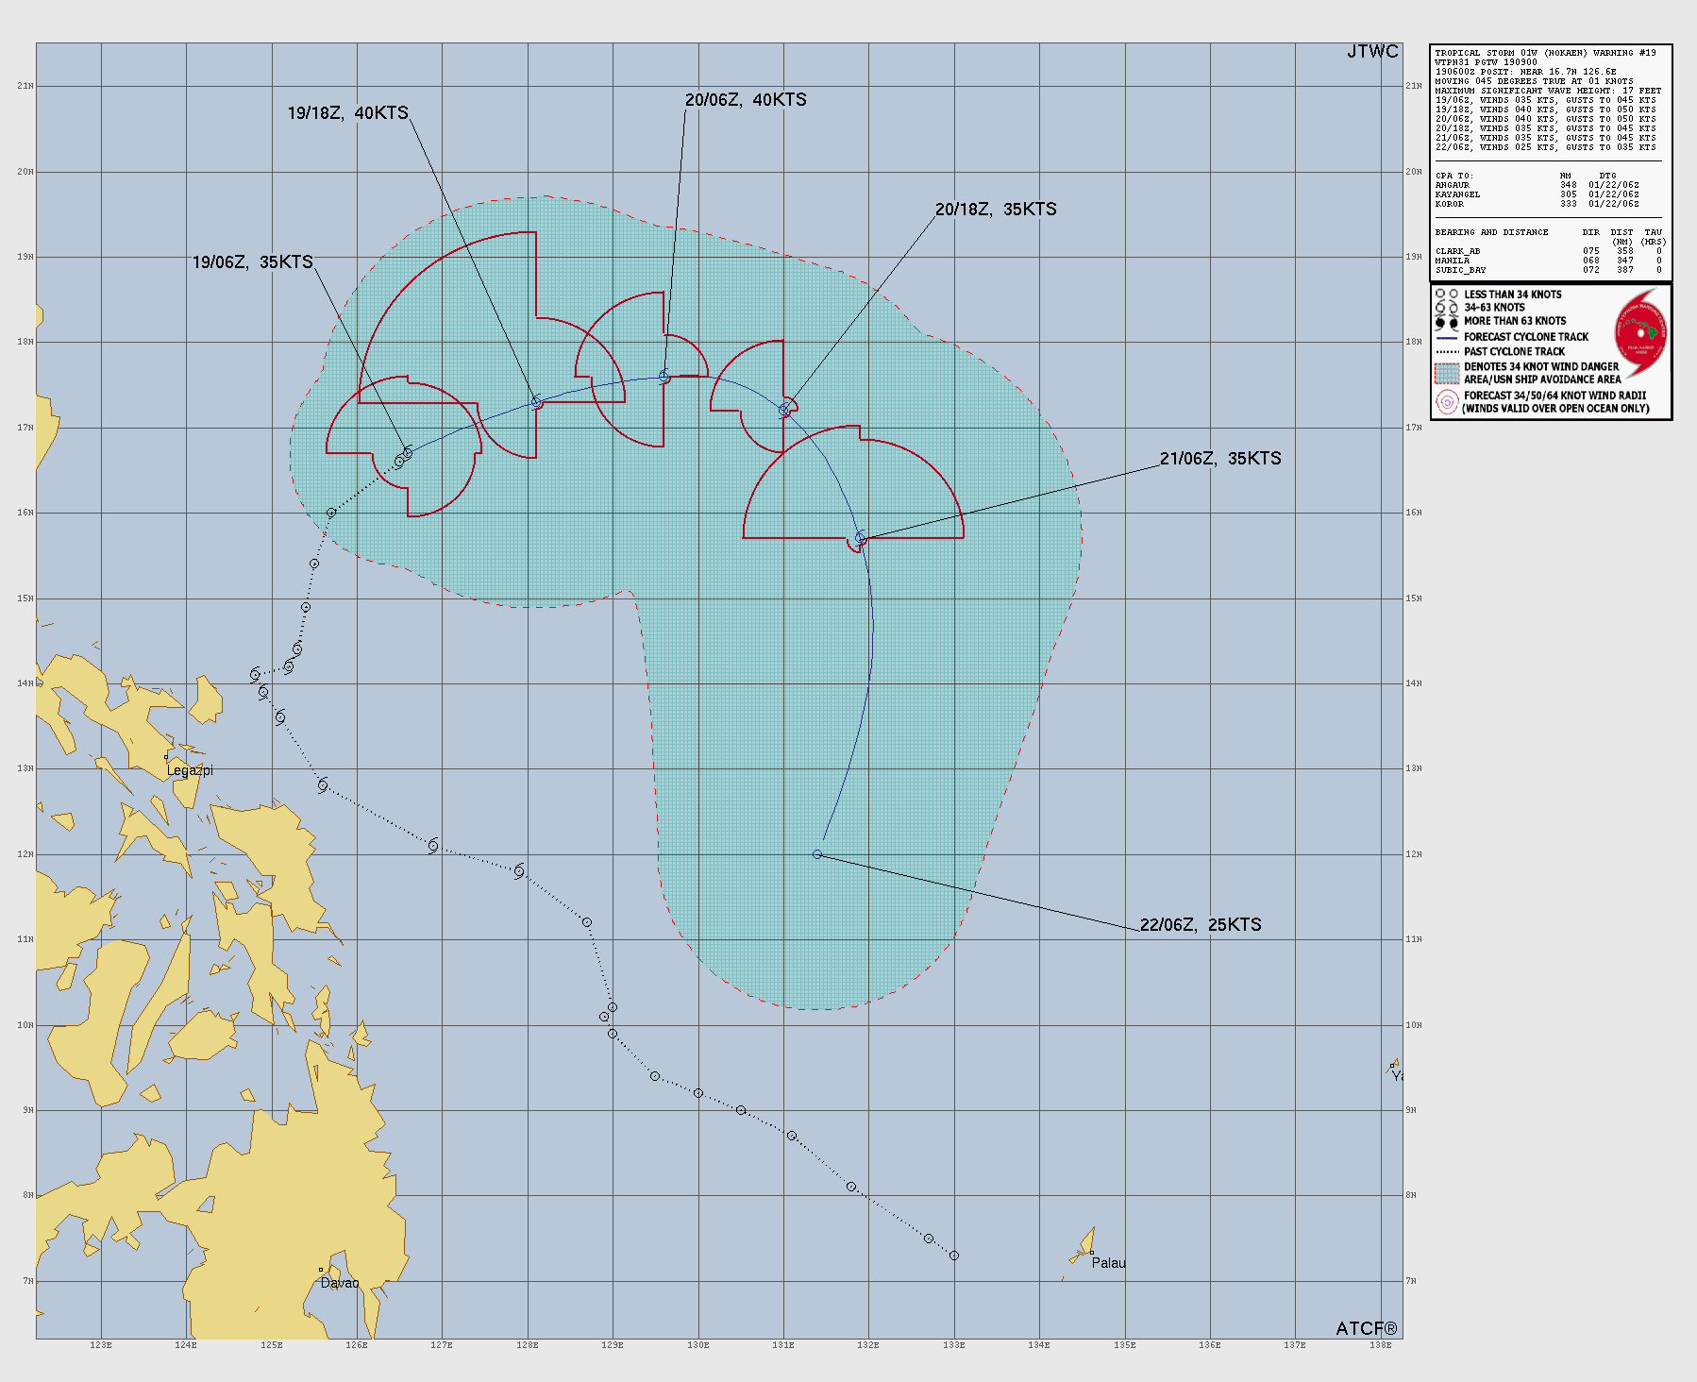This screenshot has height=1382, width=1697.
Task: Click the Palau island label
Action: 1108,1263
